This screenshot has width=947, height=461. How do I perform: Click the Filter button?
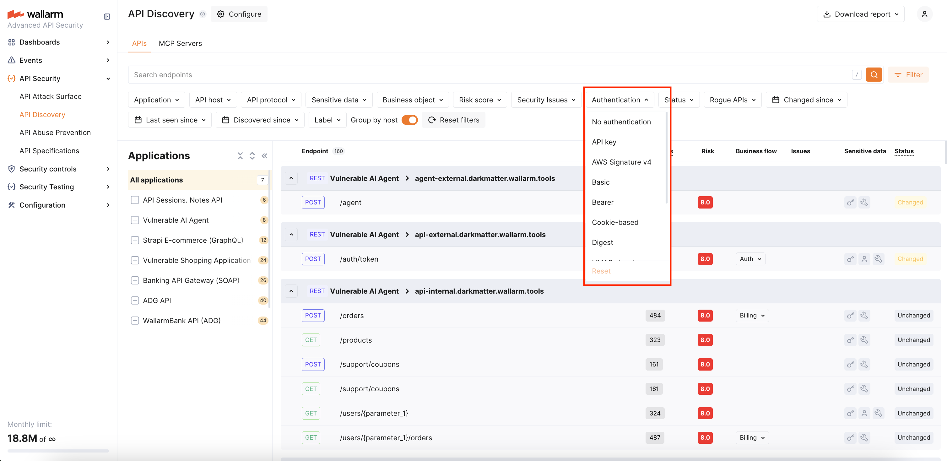(908, 75)
